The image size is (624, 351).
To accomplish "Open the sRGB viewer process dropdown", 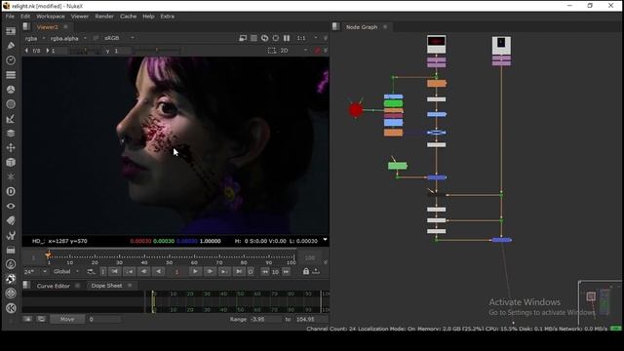I will point(119,38).
